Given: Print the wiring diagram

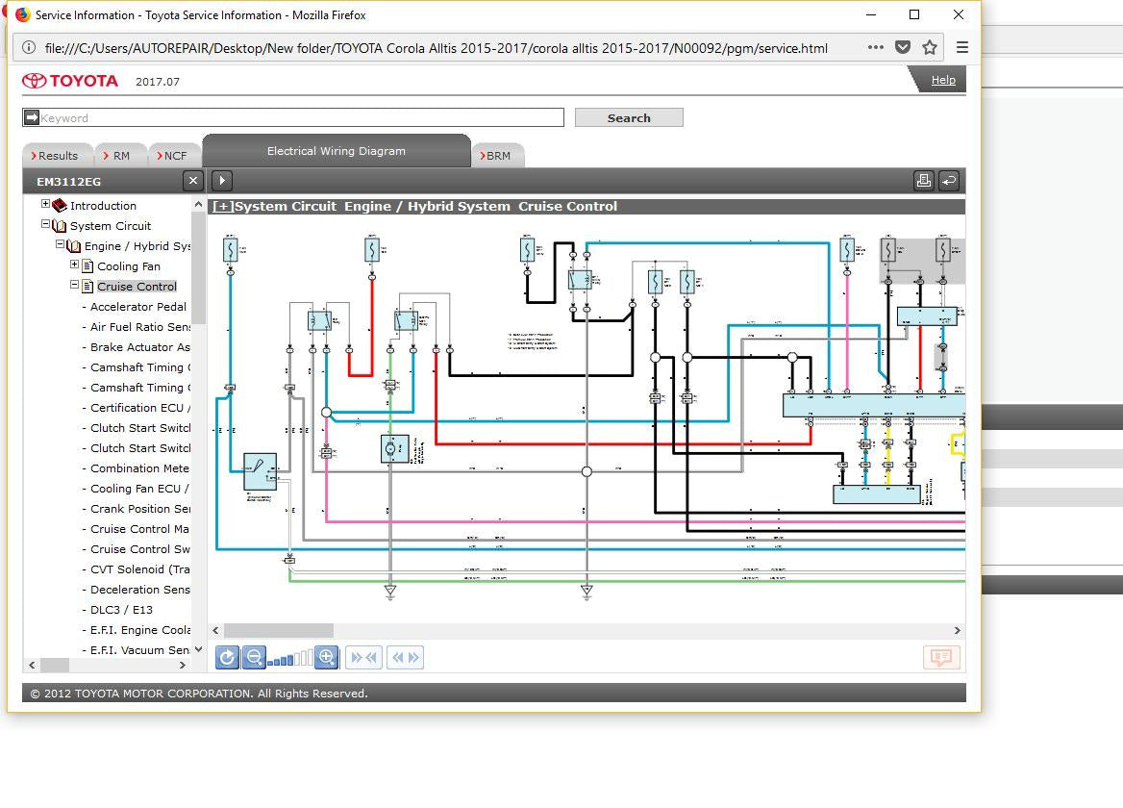Looking at the screenshot, I should [923, 180].
